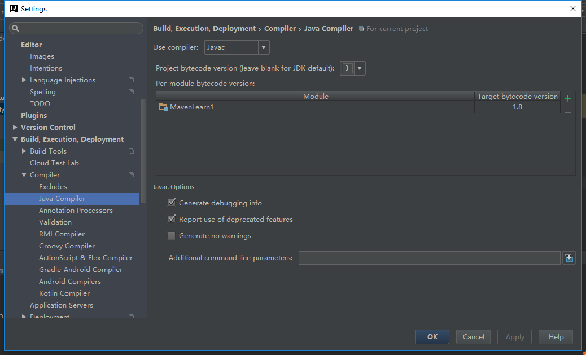Open Application Servers settings
The image size is (586, 355).
click(62, 305)
